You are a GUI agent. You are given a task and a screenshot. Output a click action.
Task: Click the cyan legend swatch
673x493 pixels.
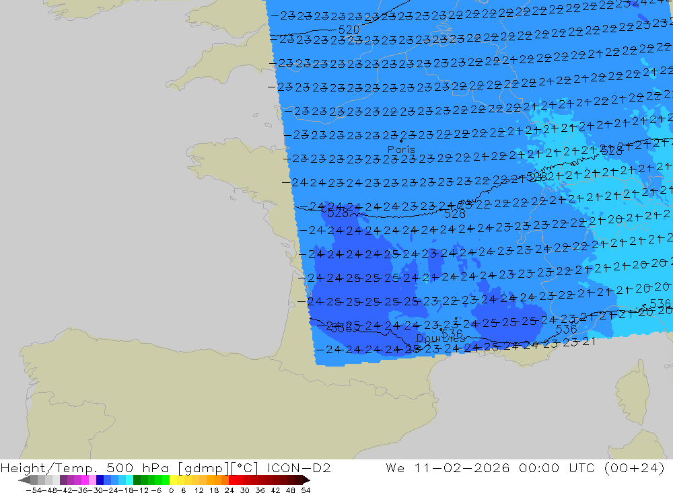[x=129, y=480]
